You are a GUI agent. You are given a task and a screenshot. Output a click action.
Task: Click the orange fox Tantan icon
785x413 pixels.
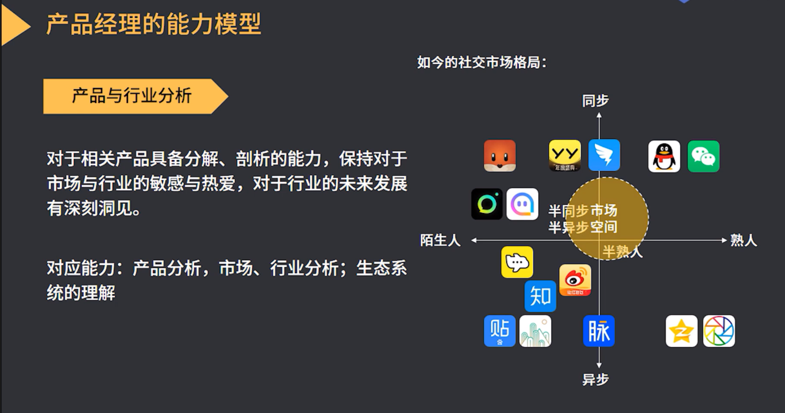click(500, 156)
